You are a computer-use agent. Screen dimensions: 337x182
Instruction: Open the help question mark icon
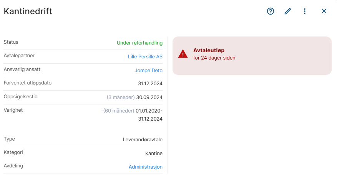271,11
